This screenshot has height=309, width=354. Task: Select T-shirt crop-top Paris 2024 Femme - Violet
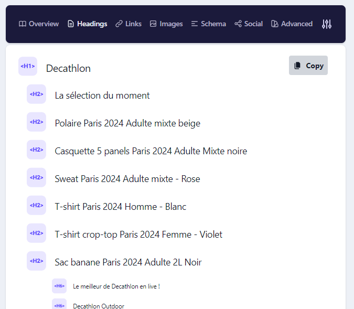click(x=138, y=235)
